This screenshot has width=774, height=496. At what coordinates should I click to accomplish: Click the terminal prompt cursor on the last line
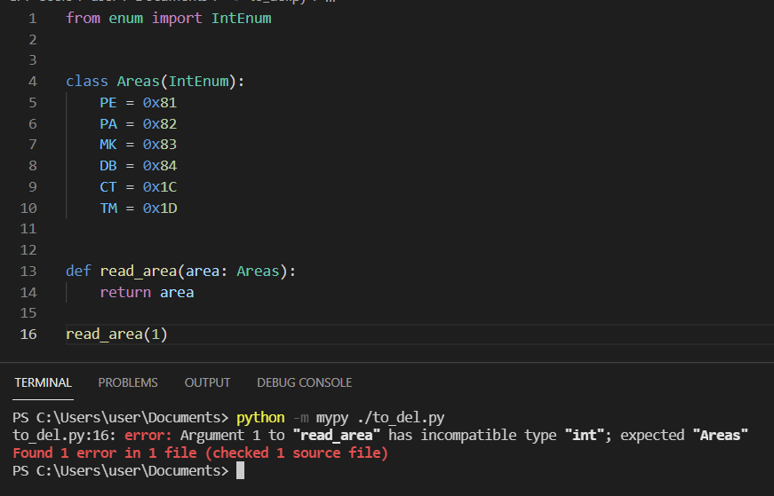coord(241,471)
